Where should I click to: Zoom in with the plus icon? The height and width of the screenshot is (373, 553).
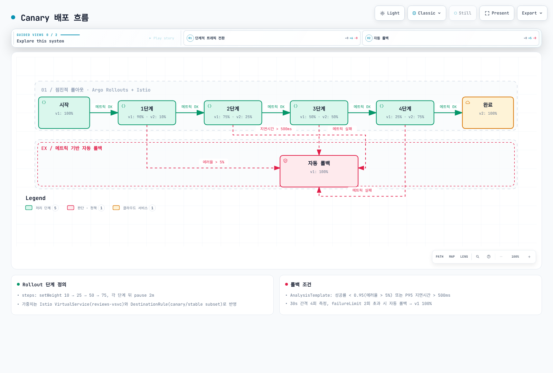529,257
